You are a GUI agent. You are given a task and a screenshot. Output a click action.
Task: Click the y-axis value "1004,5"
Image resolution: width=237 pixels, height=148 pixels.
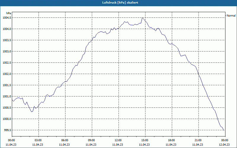7,18
